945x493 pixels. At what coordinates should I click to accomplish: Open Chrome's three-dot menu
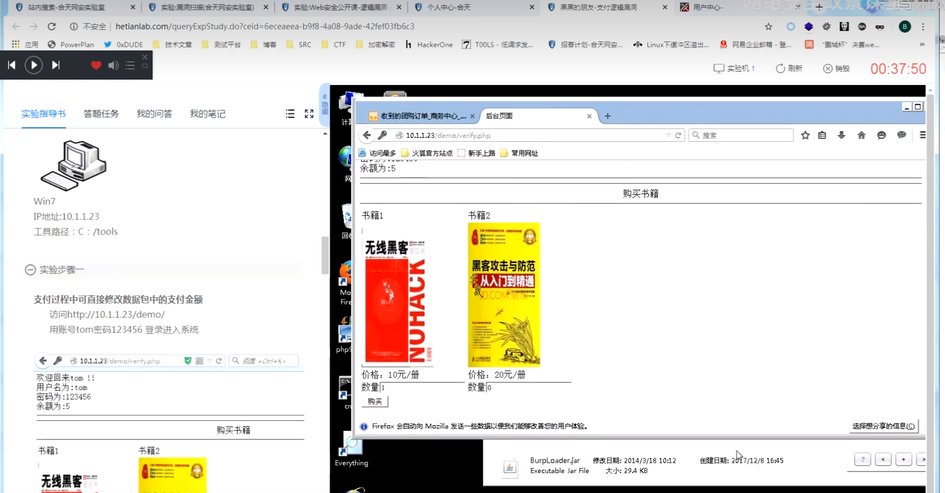click(x=923, y=26)
